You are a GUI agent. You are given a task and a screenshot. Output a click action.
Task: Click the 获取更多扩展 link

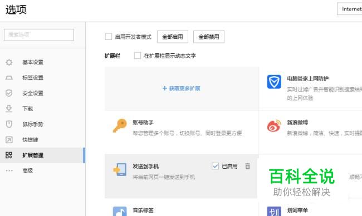[x=181, y=88]
